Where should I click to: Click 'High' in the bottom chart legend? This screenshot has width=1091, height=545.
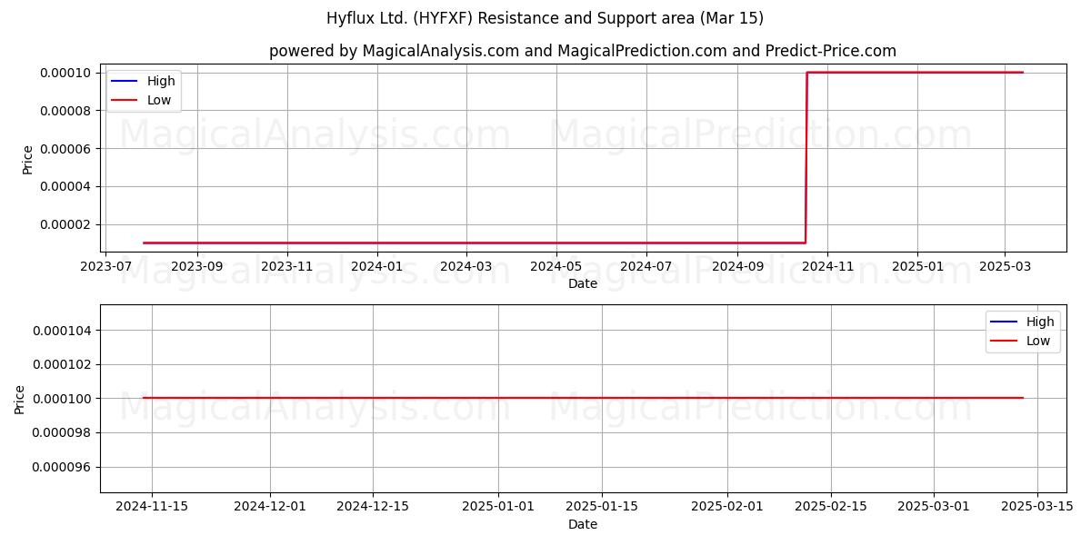pyautogui.click(x=1040, y=322)
